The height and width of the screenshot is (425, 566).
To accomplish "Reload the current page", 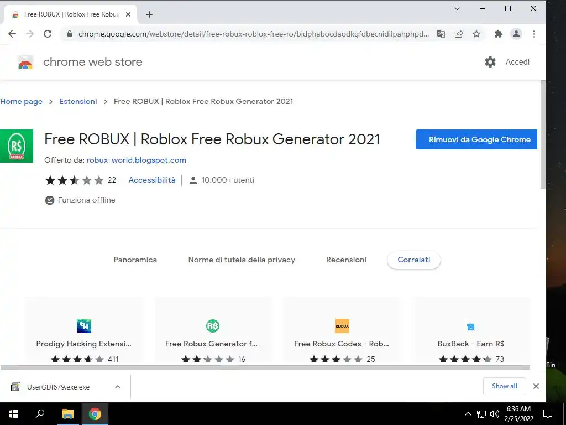I will coord(48,34).
